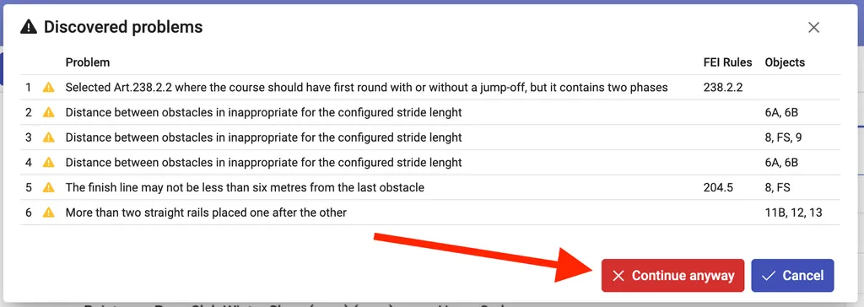The image size is (864, 307).
Task: Click the warning icon in problem row 2
Action: 48,112
